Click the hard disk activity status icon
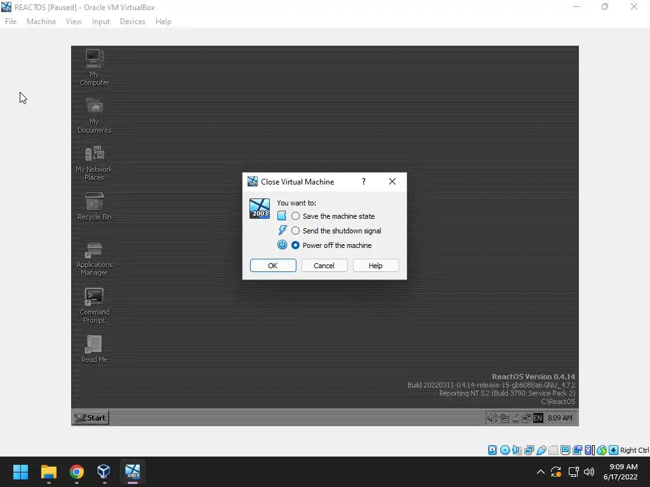Viewport: 650px width, 487px height. click(x=492, y=450)
